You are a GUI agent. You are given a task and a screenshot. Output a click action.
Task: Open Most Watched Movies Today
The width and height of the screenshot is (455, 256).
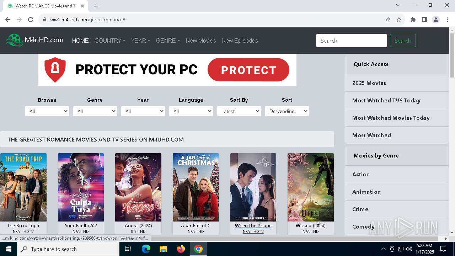tap(397, 118)
